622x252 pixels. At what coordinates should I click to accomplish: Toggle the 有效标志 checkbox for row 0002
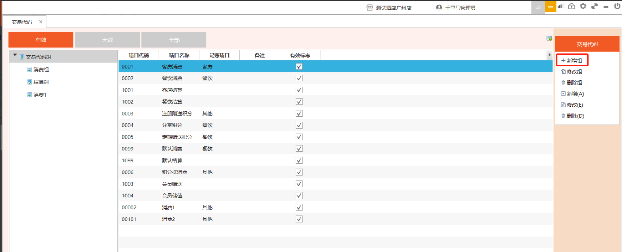299,78
